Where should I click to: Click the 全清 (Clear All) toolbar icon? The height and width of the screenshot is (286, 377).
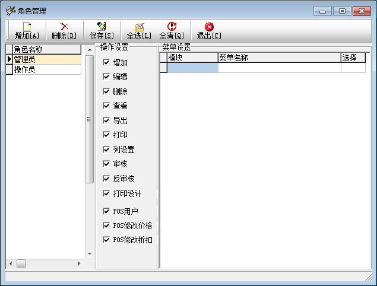coord(172,27)
